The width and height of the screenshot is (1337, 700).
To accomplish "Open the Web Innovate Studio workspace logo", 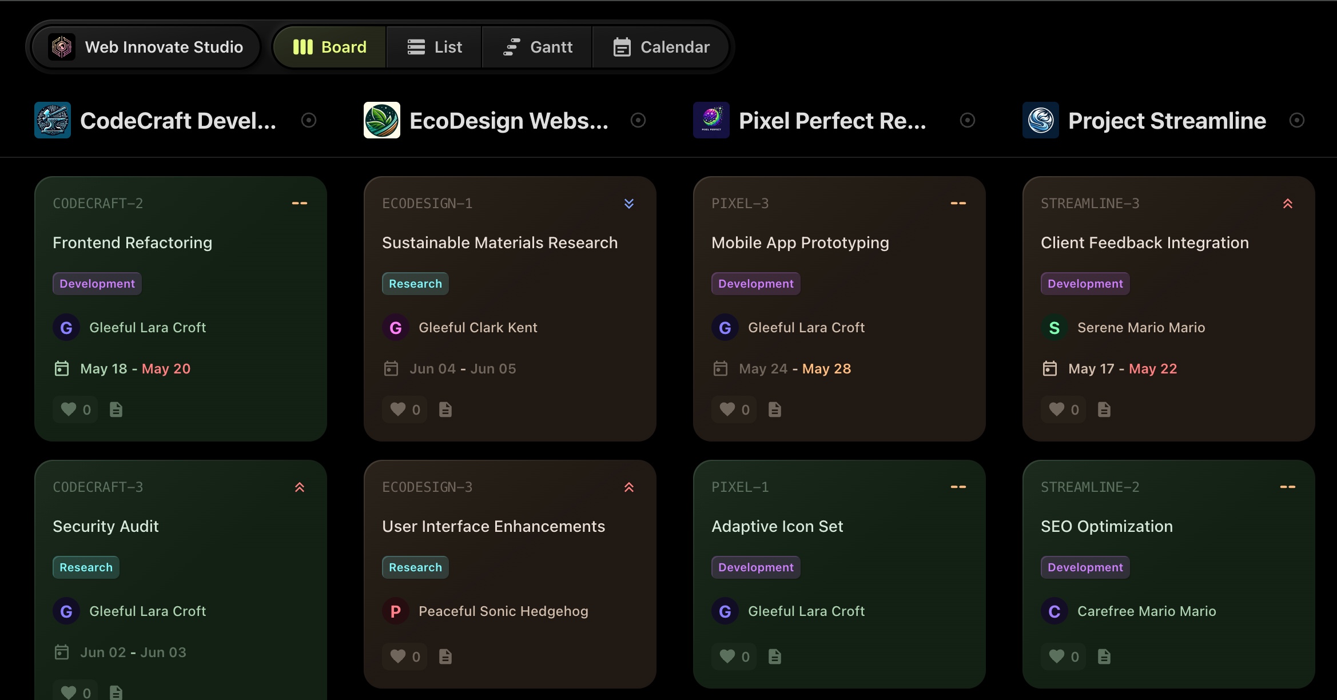I will (62, 47).
